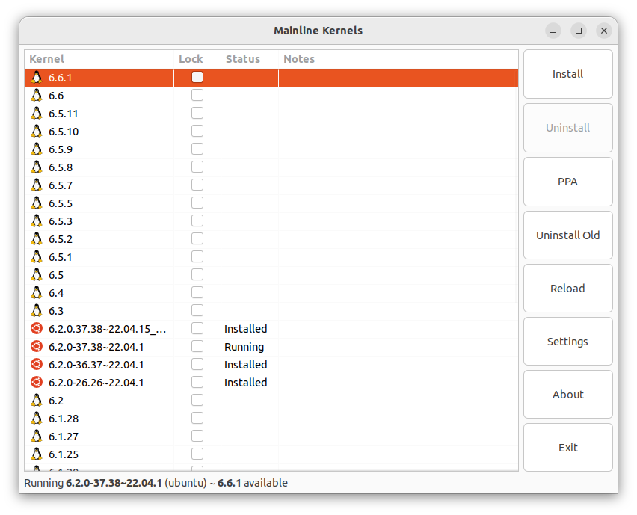Viewport: 637px width, 515px height.
Task: Click the Tux icon next to kernel 6.5
Action: (x=37, y=275)
